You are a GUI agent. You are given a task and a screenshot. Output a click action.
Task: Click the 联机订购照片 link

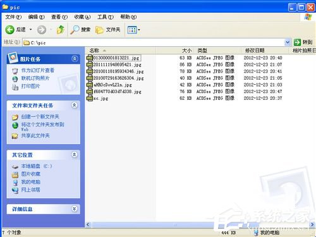[35, 78]
